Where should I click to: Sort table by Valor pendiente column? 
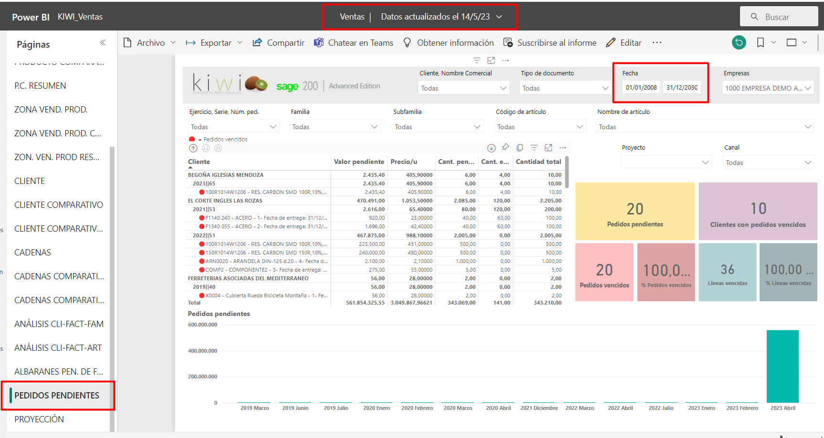(x=359, y=162)
